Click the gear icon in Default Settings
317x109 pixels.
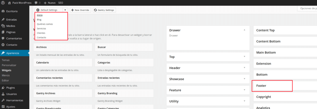(38, 10)
